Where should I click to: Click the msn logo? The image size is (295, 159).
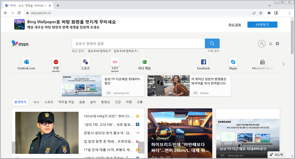20,43
